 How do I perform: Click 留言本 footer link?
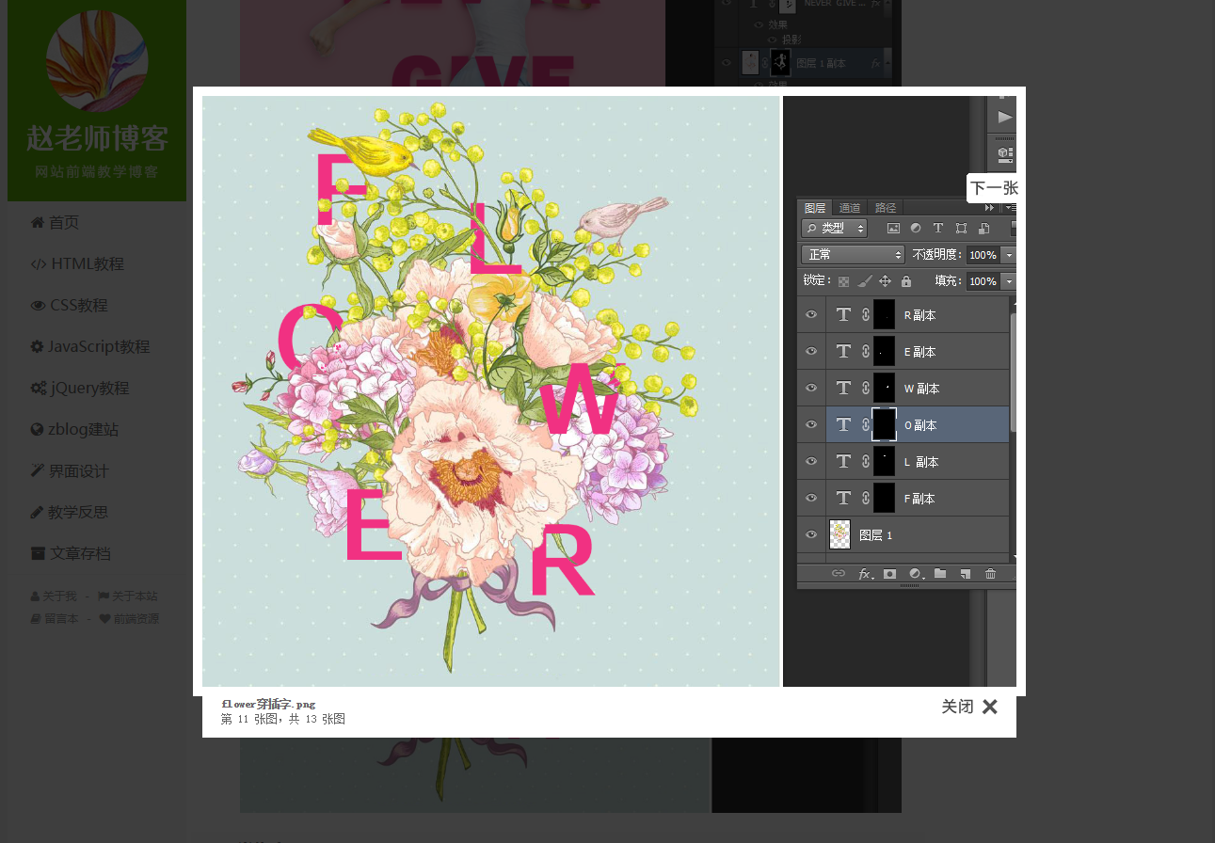[x=55, y=619]
